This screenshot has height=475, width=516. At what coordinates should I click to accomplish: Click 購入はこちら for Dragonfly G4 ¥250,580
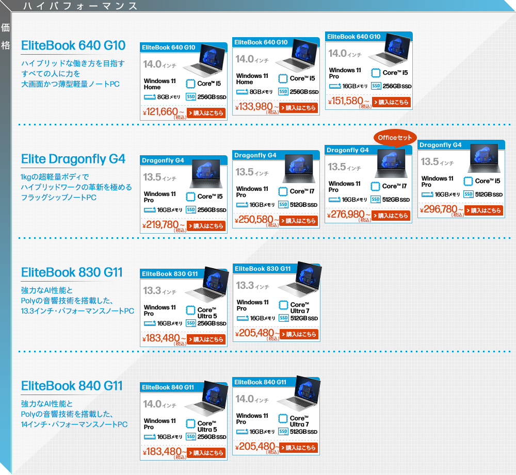point(298,220)
